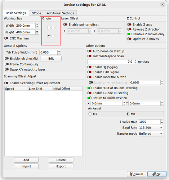
Task: Open the Additional Settings tab
Action: pos(60,13)
